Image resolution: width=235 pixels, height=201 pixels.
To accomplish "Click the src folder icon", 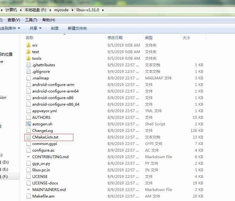I will 28,45.
